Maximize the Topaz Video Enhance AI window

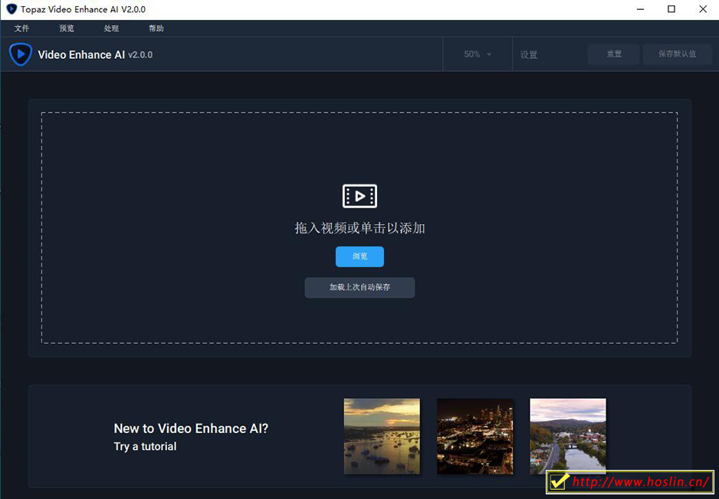coord(671,9)
